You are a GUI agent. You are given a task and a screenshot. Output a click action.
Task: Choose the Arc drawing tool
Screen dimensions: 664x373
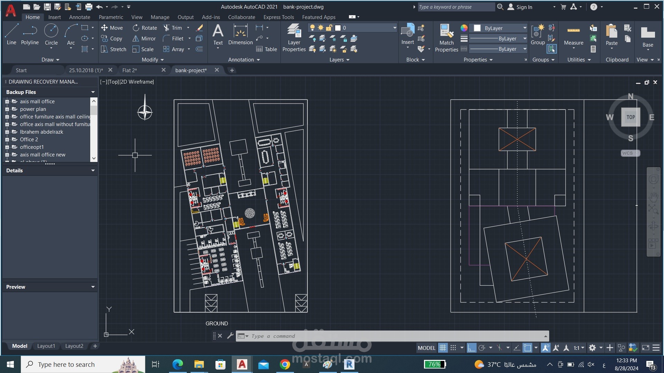click(x=71, y=35)
